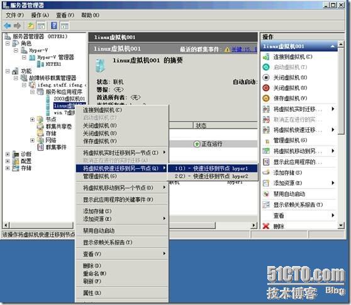Click the red X 删除 icon
Screen dimensions: 351x305
(266, 226)
